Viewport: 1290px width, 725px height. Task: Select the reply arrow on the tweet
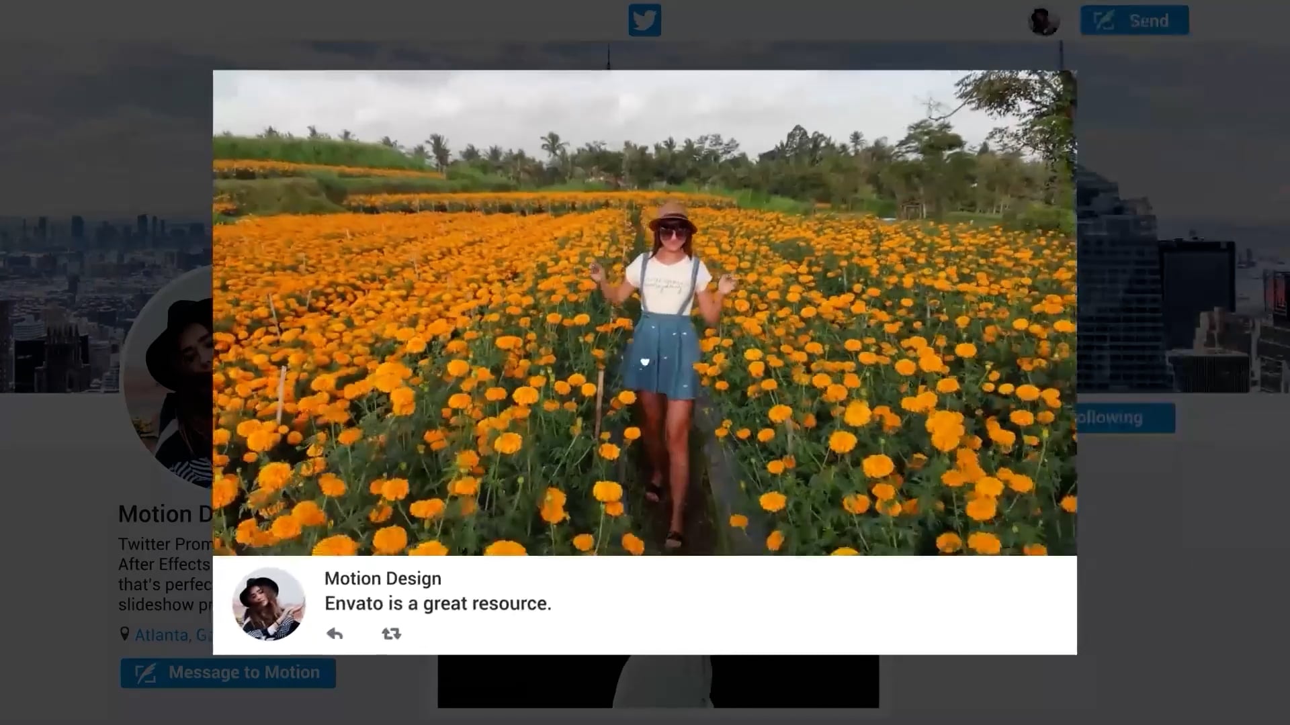(x=334, y=633)
